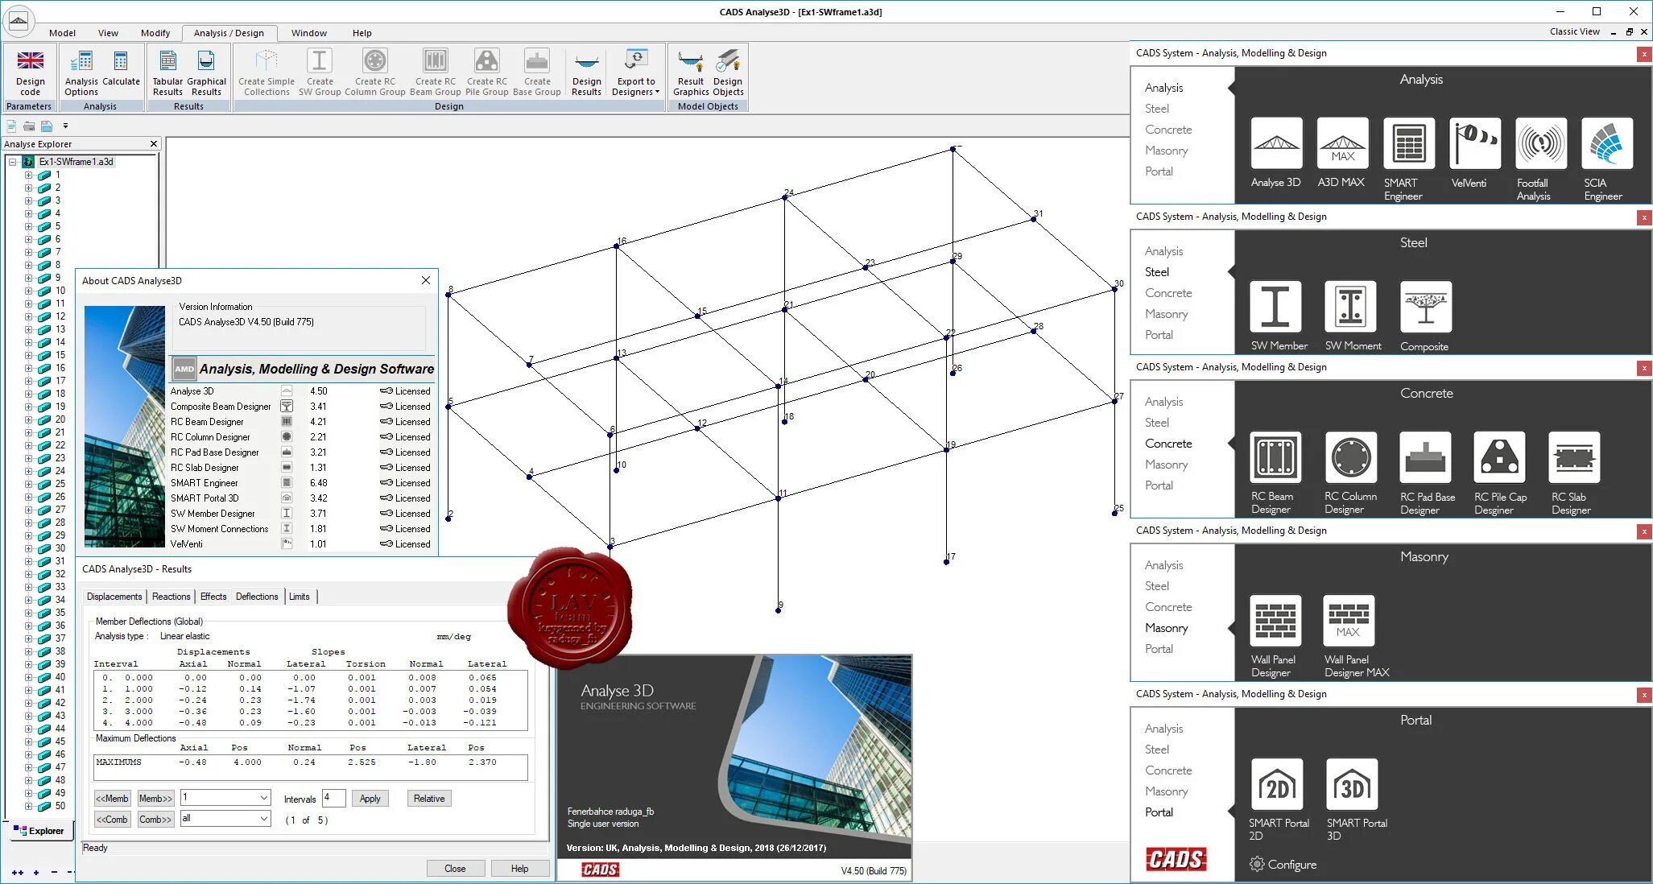
Task: Click Classic View in the top right
Action: click(x=1574, y=31)
